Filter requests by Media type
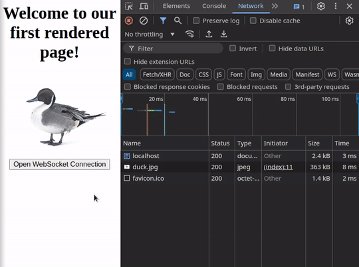The width and height of the screenshot is (359, 267). tap(279, 74)
